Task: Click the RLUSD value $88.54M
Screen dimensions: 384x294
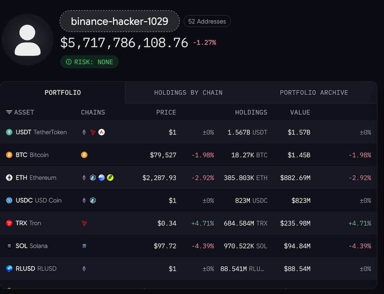Action: (x=297, y=269)
